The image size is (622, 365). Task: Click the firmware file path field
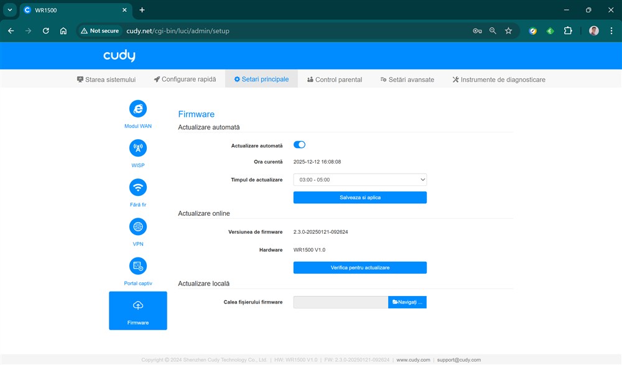click(340, 302)
